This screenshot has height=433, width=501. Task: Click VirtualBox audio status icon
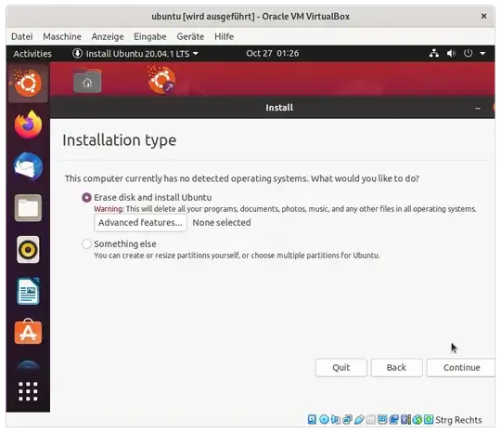(x=336, y=419)
